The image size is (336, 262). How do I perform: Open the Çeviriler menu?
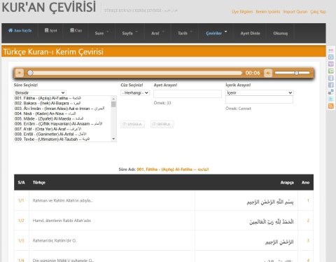pos(216,33)
